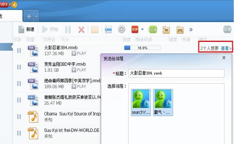234x144 pixels.
Task: Click the VIP4 badge icon
Action: click(x=4, y=5)
